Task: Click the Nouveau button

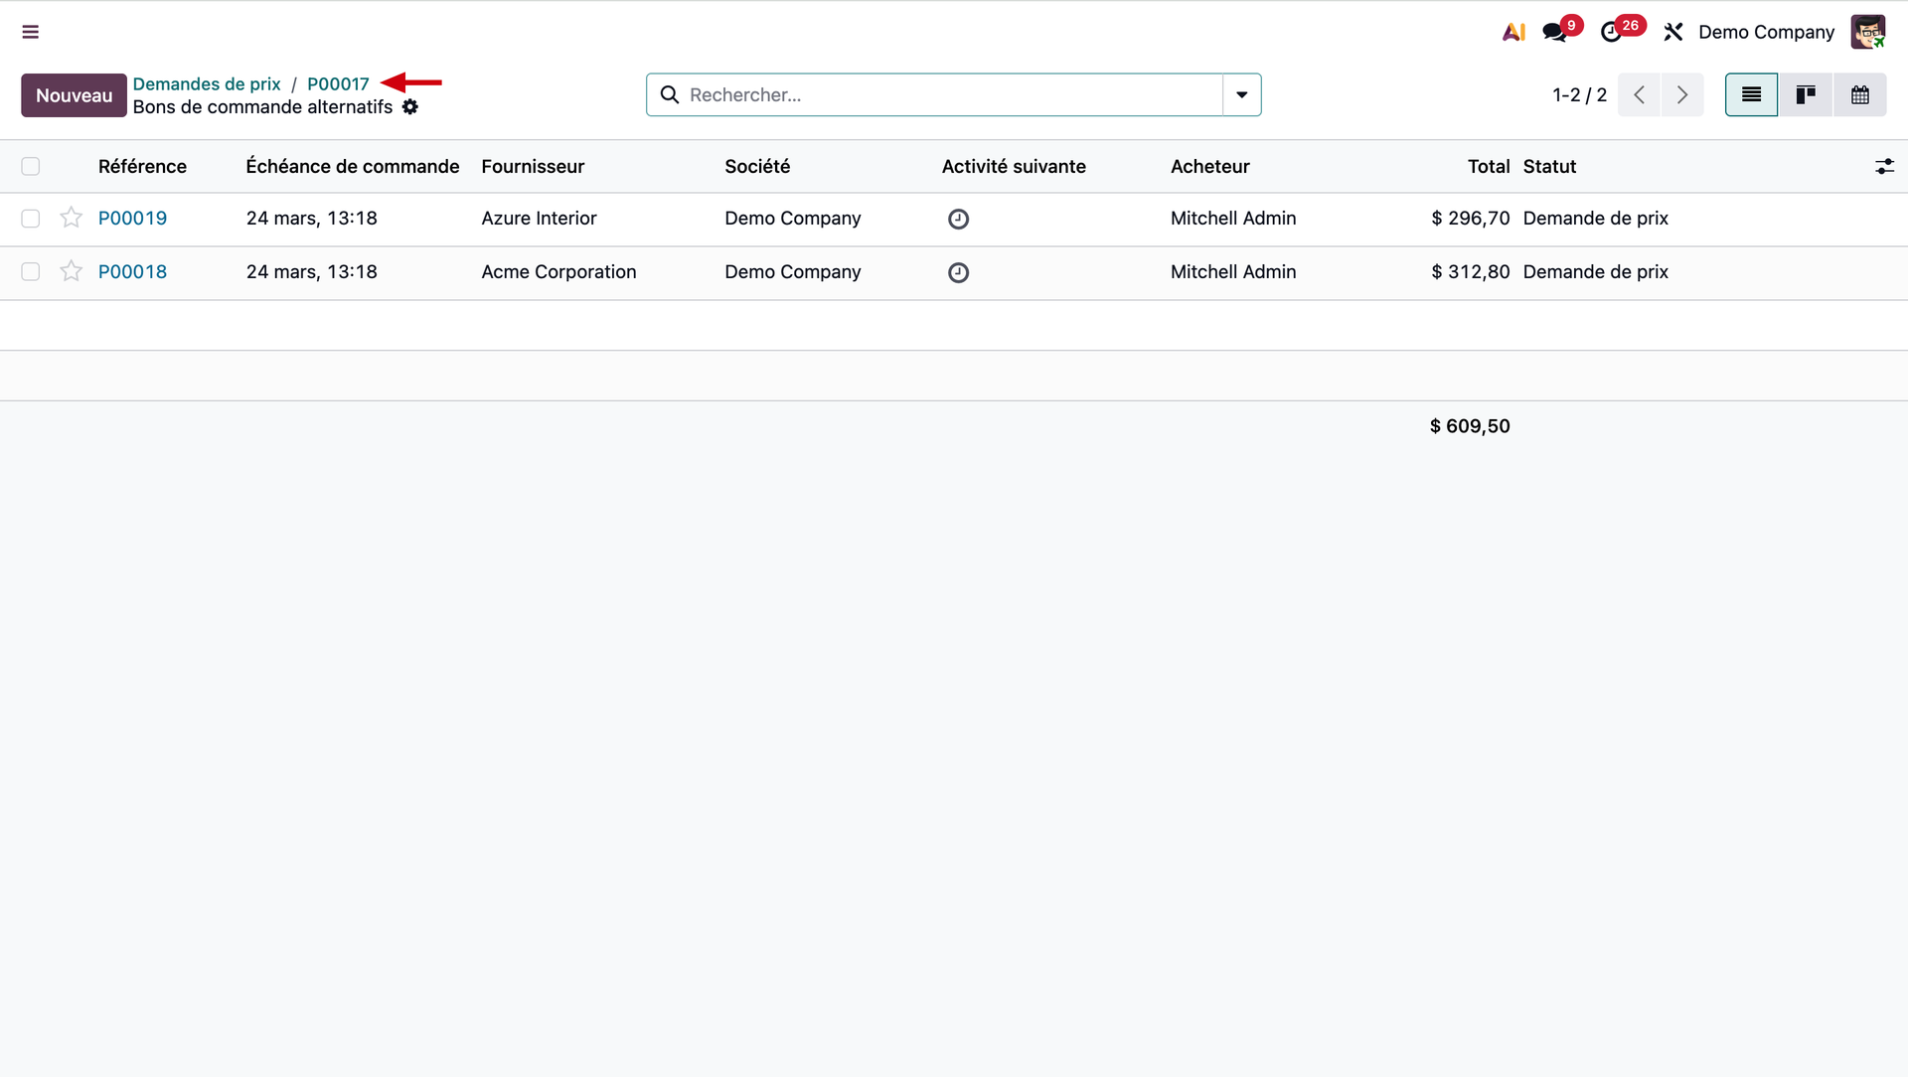Action: (x=74, y=95)
